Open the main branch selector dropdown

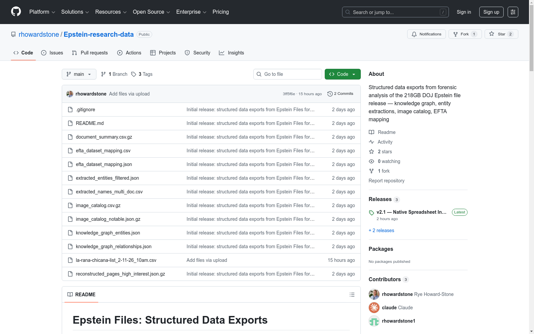(79, 74)
